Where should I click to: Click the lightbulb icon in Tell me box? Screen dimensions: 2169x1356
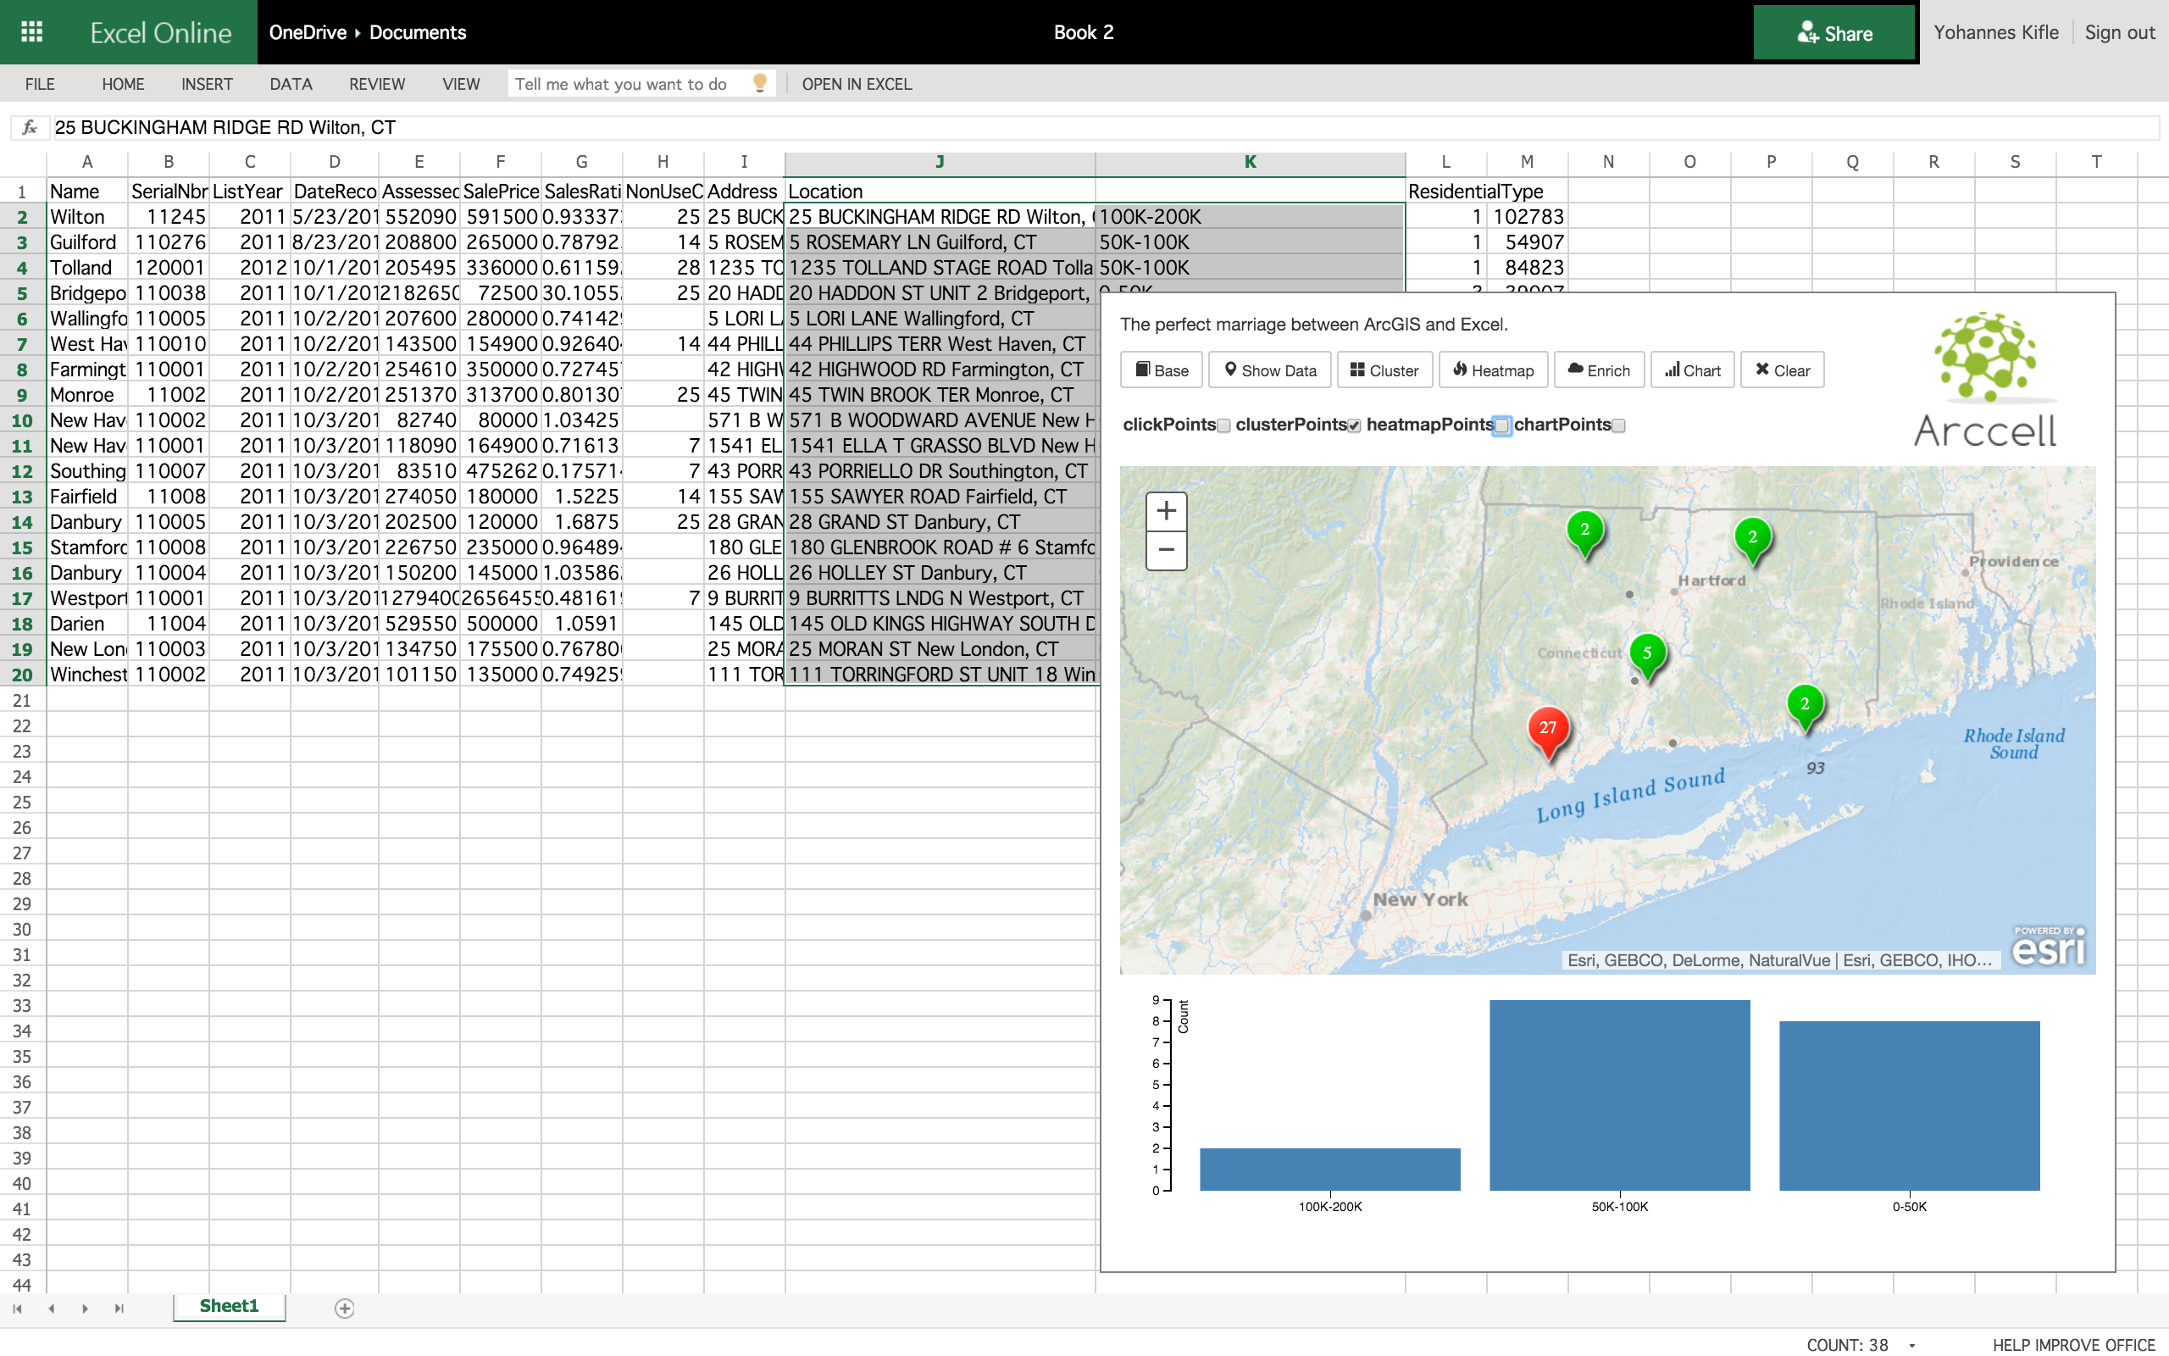click(x=760, y=82)
